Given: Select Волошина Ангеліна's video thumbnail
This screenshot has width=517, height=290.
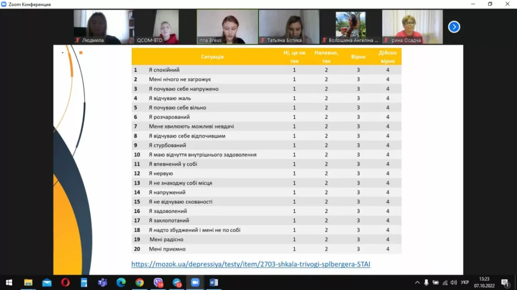Looking at the screenshot, I should click(x=351, y=27).
